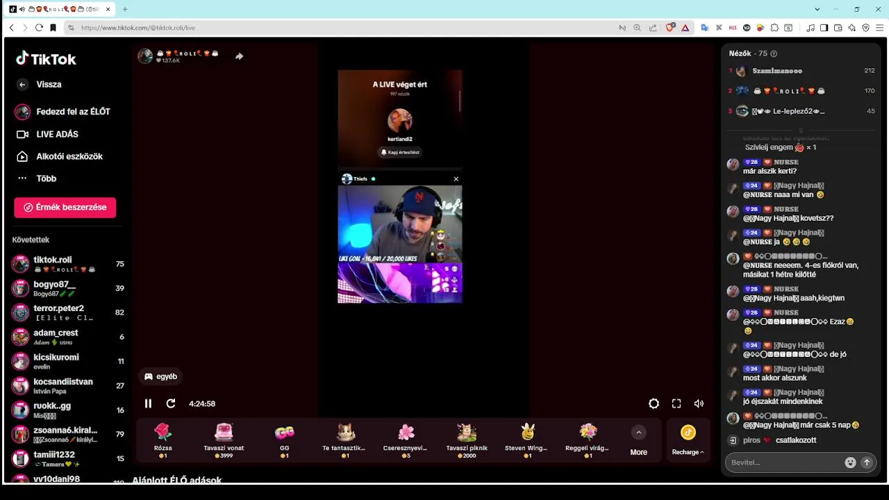The width and height of the screenshot is (889, 500).
Task: Open kocsandiistvan followed live channel
Action: [x=67, y=385]
